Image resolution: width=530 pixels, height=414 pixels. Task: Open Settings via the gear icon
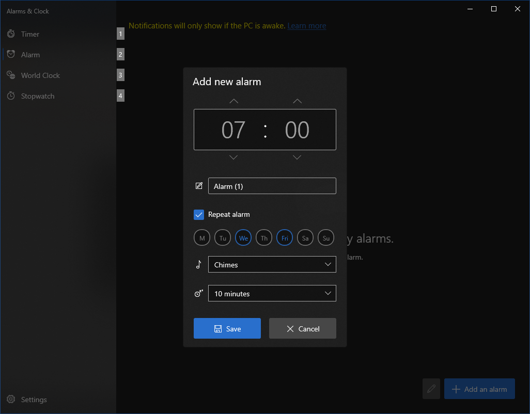click(x=12, y=399)
